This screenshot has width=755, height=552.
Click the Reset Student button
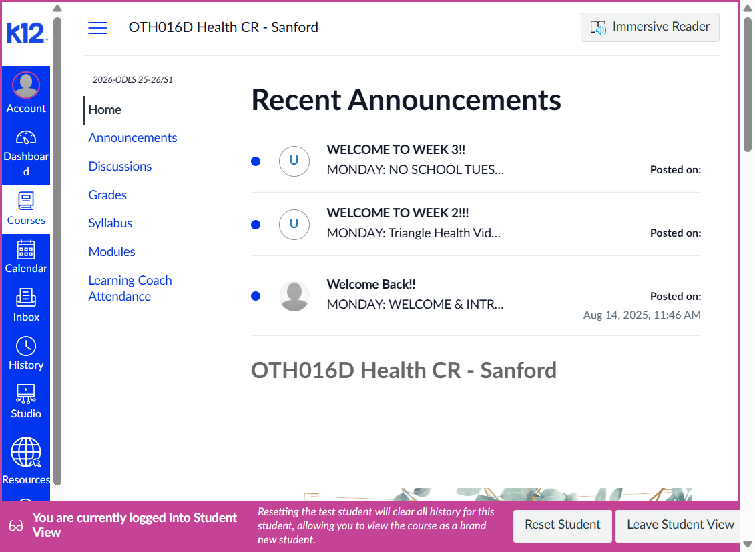(x=562, y=525)
